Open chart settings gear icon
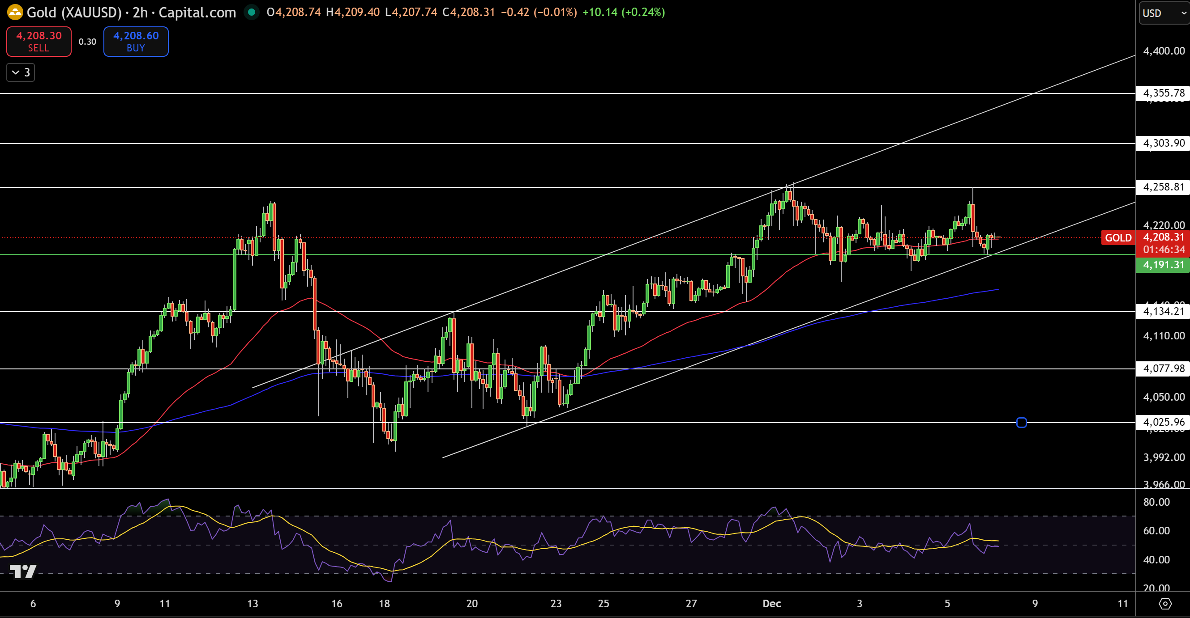 click(1165, 603)
